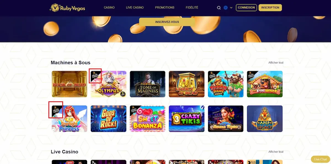
Task: Click the search magnifier icon
Action: [x=219, y=8]
